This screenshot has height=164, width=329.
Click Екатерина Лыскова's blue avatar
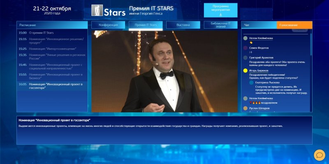(251, 83)
